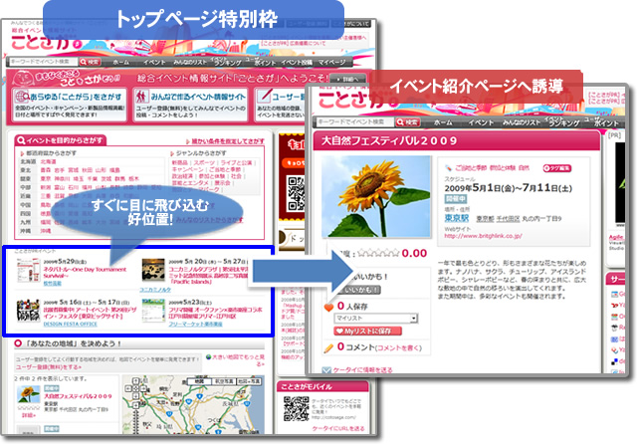Open イベント投稿 in the top page navigation
The width and height of the screenshot is (637, 444).
pyautogui.click(x=297, y=62)
